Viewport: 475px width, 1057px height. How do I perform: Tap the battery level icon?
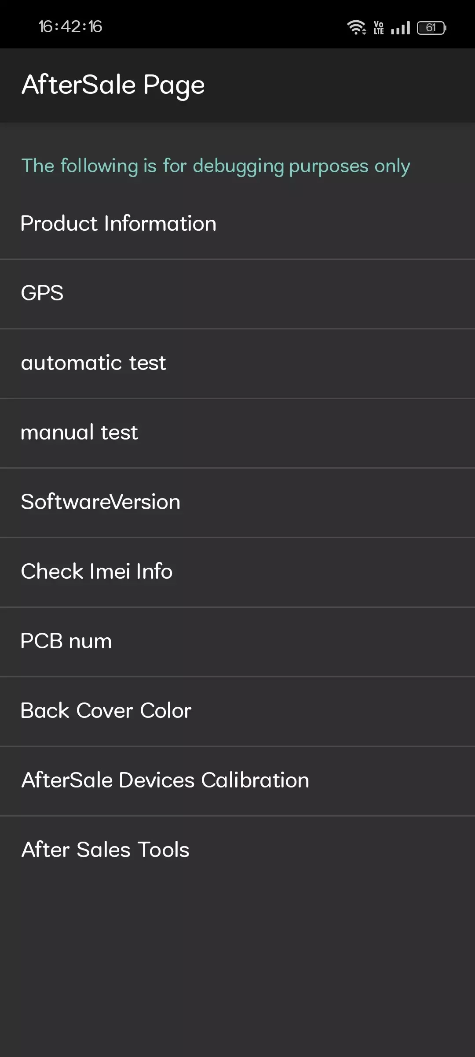[x=431, y=28]
